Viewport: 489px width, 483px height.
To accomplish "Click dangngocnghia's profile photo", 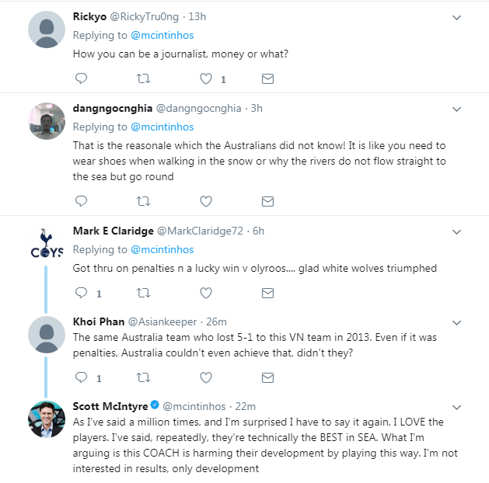I will [46, 121].
